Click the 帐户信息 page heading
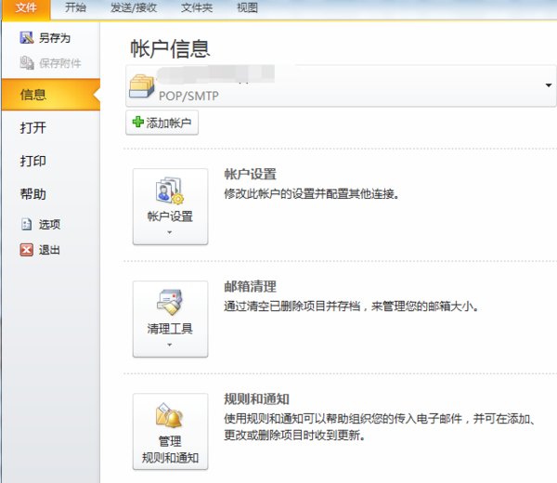The width and height of the screenshot is (557, 483). click(170, 48)
